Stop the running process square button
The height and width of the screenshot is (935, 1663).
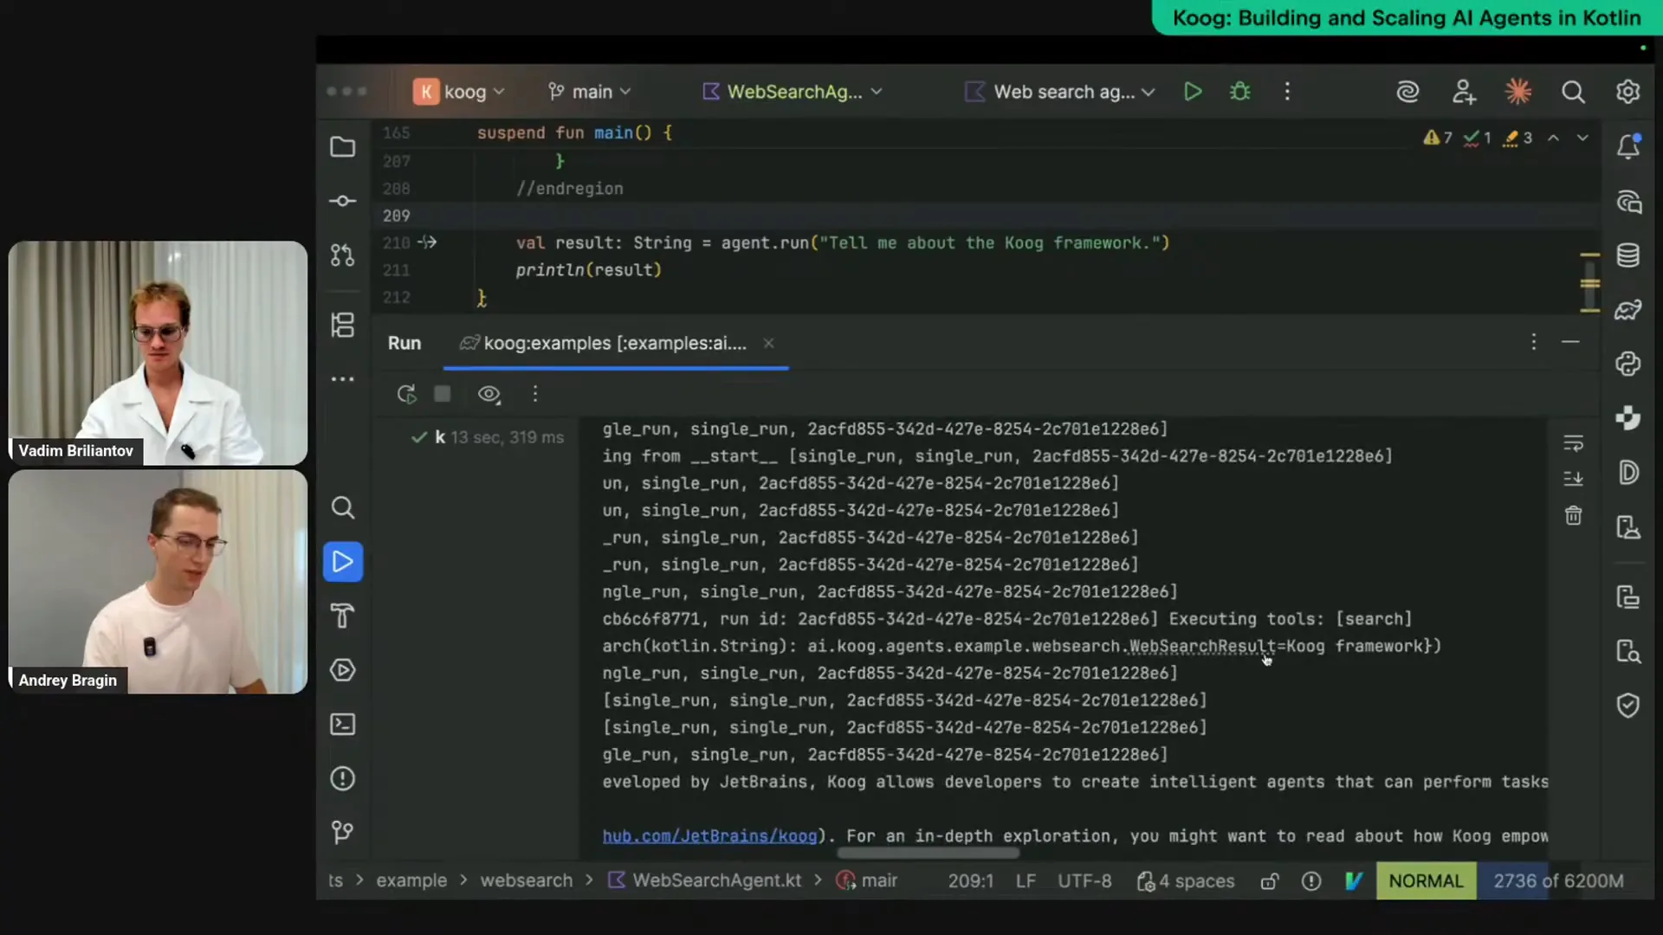click(443, 395)
